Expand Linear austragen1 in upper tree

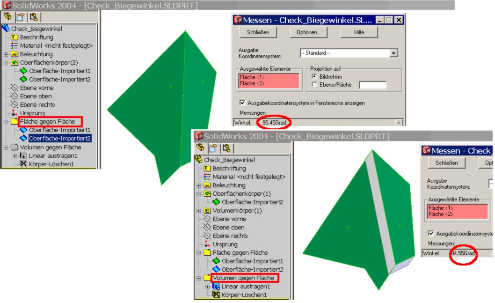pos(15,156)
